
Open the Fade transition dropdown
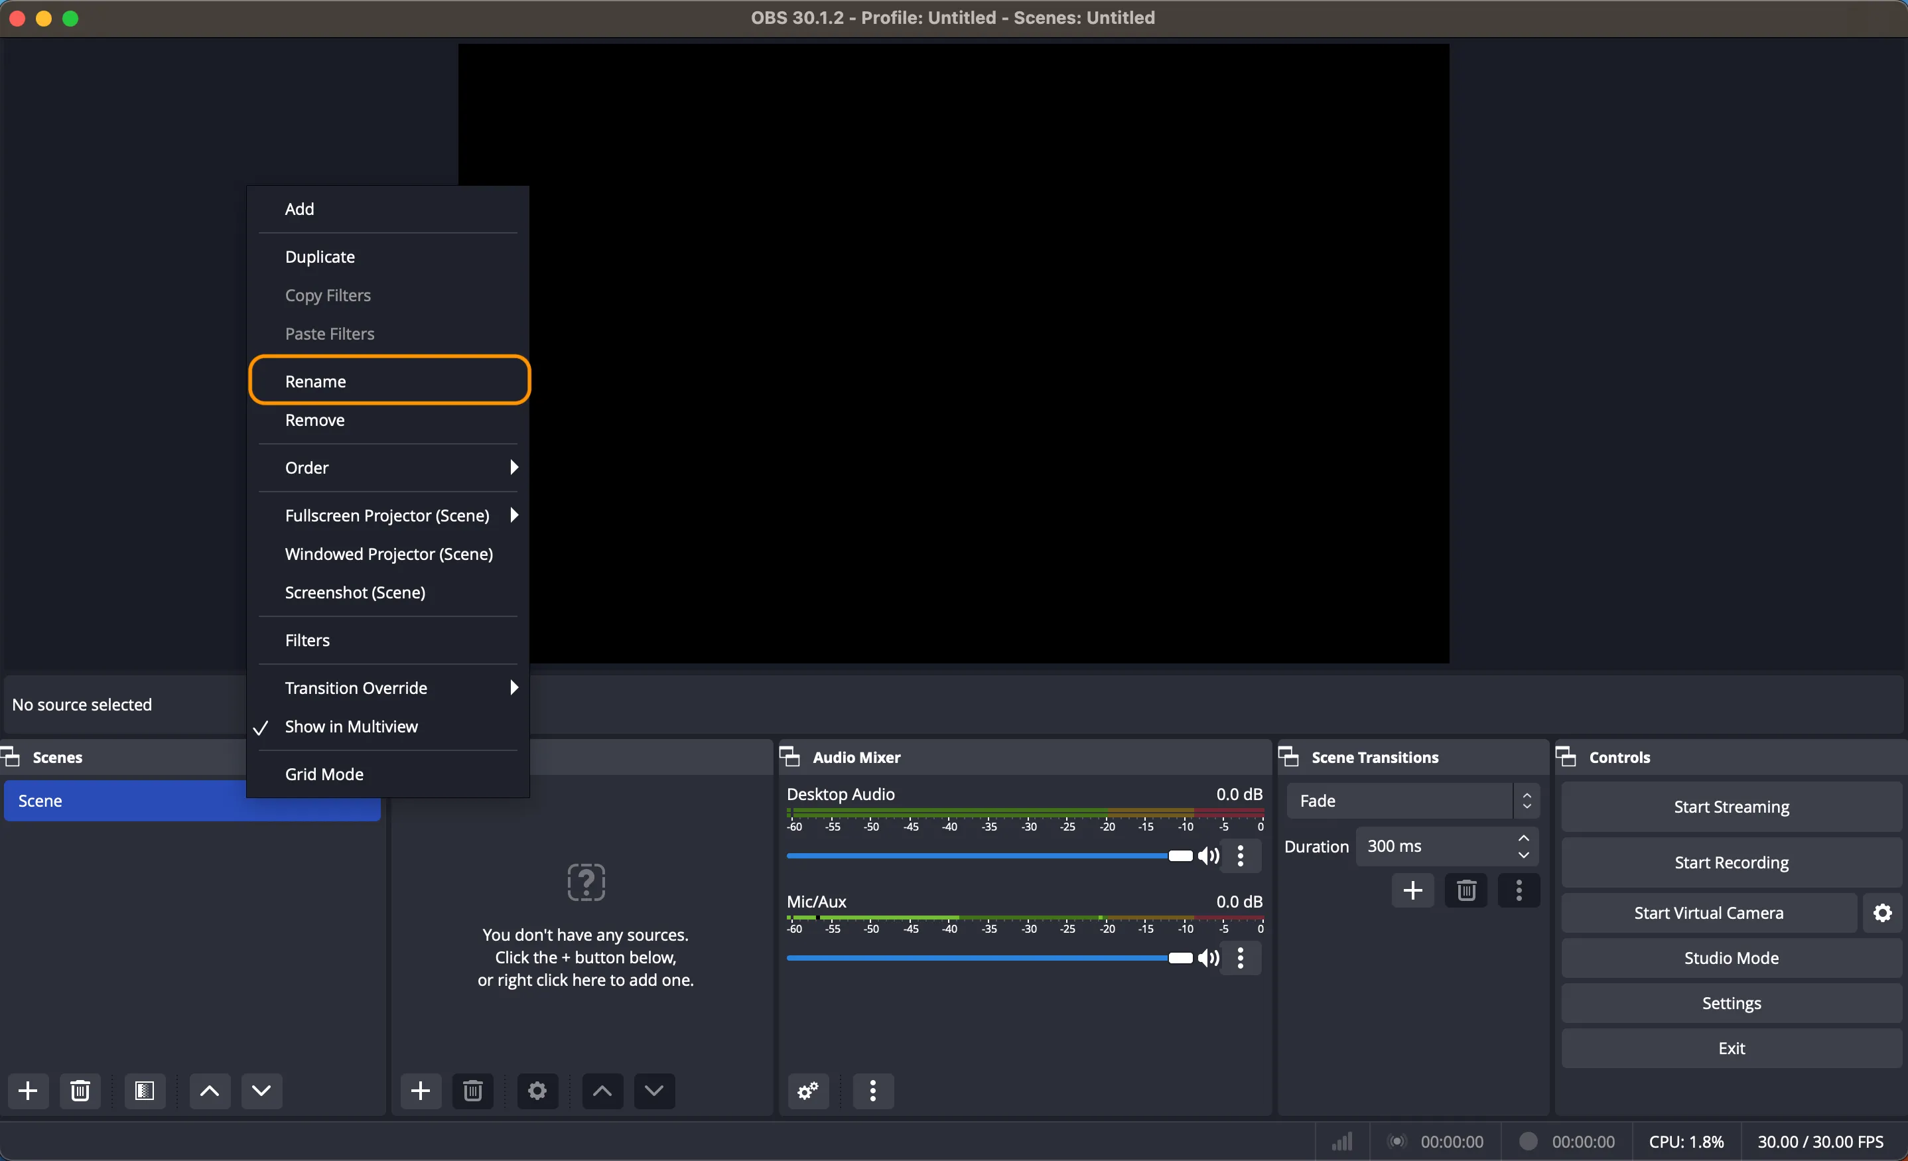pyautogui.click(x=1412, y=801)
